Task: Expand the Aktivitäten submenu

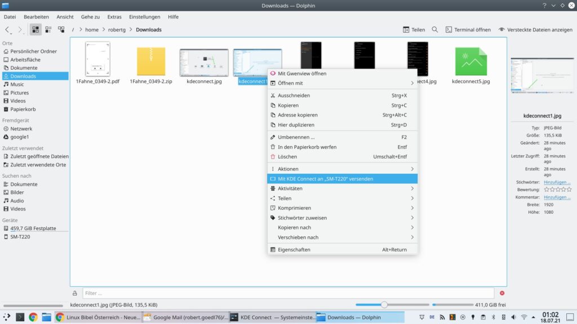Action: point(342,188)
